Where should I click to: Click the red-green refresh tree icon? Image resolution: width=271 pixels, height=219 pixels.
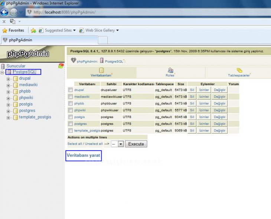[x=61, y=66]
